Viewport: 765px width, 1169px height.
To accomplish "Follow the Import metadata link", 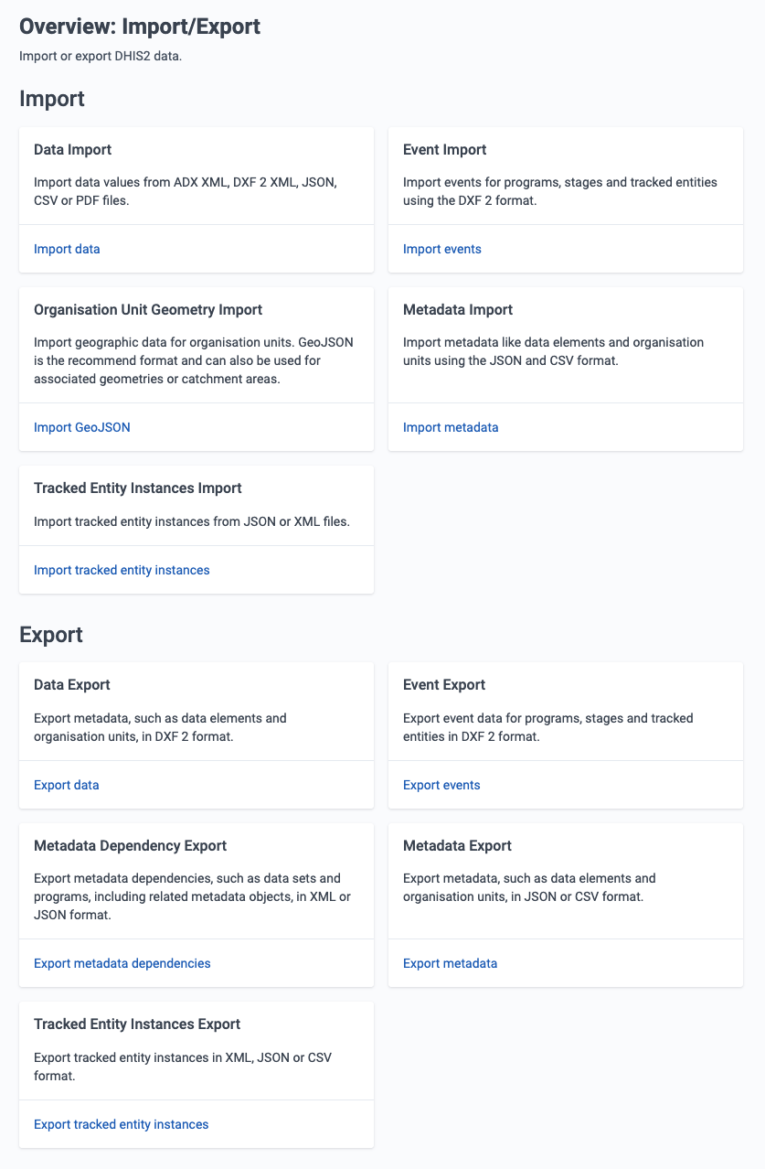I will (x=451, y=427).
